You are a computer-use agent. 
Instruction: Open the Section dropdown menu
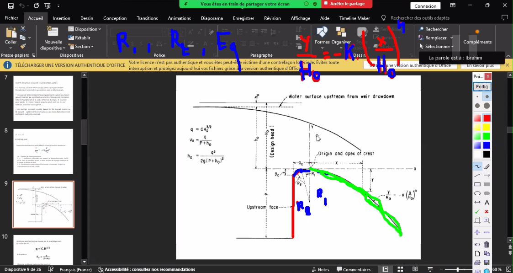point(81,47)
